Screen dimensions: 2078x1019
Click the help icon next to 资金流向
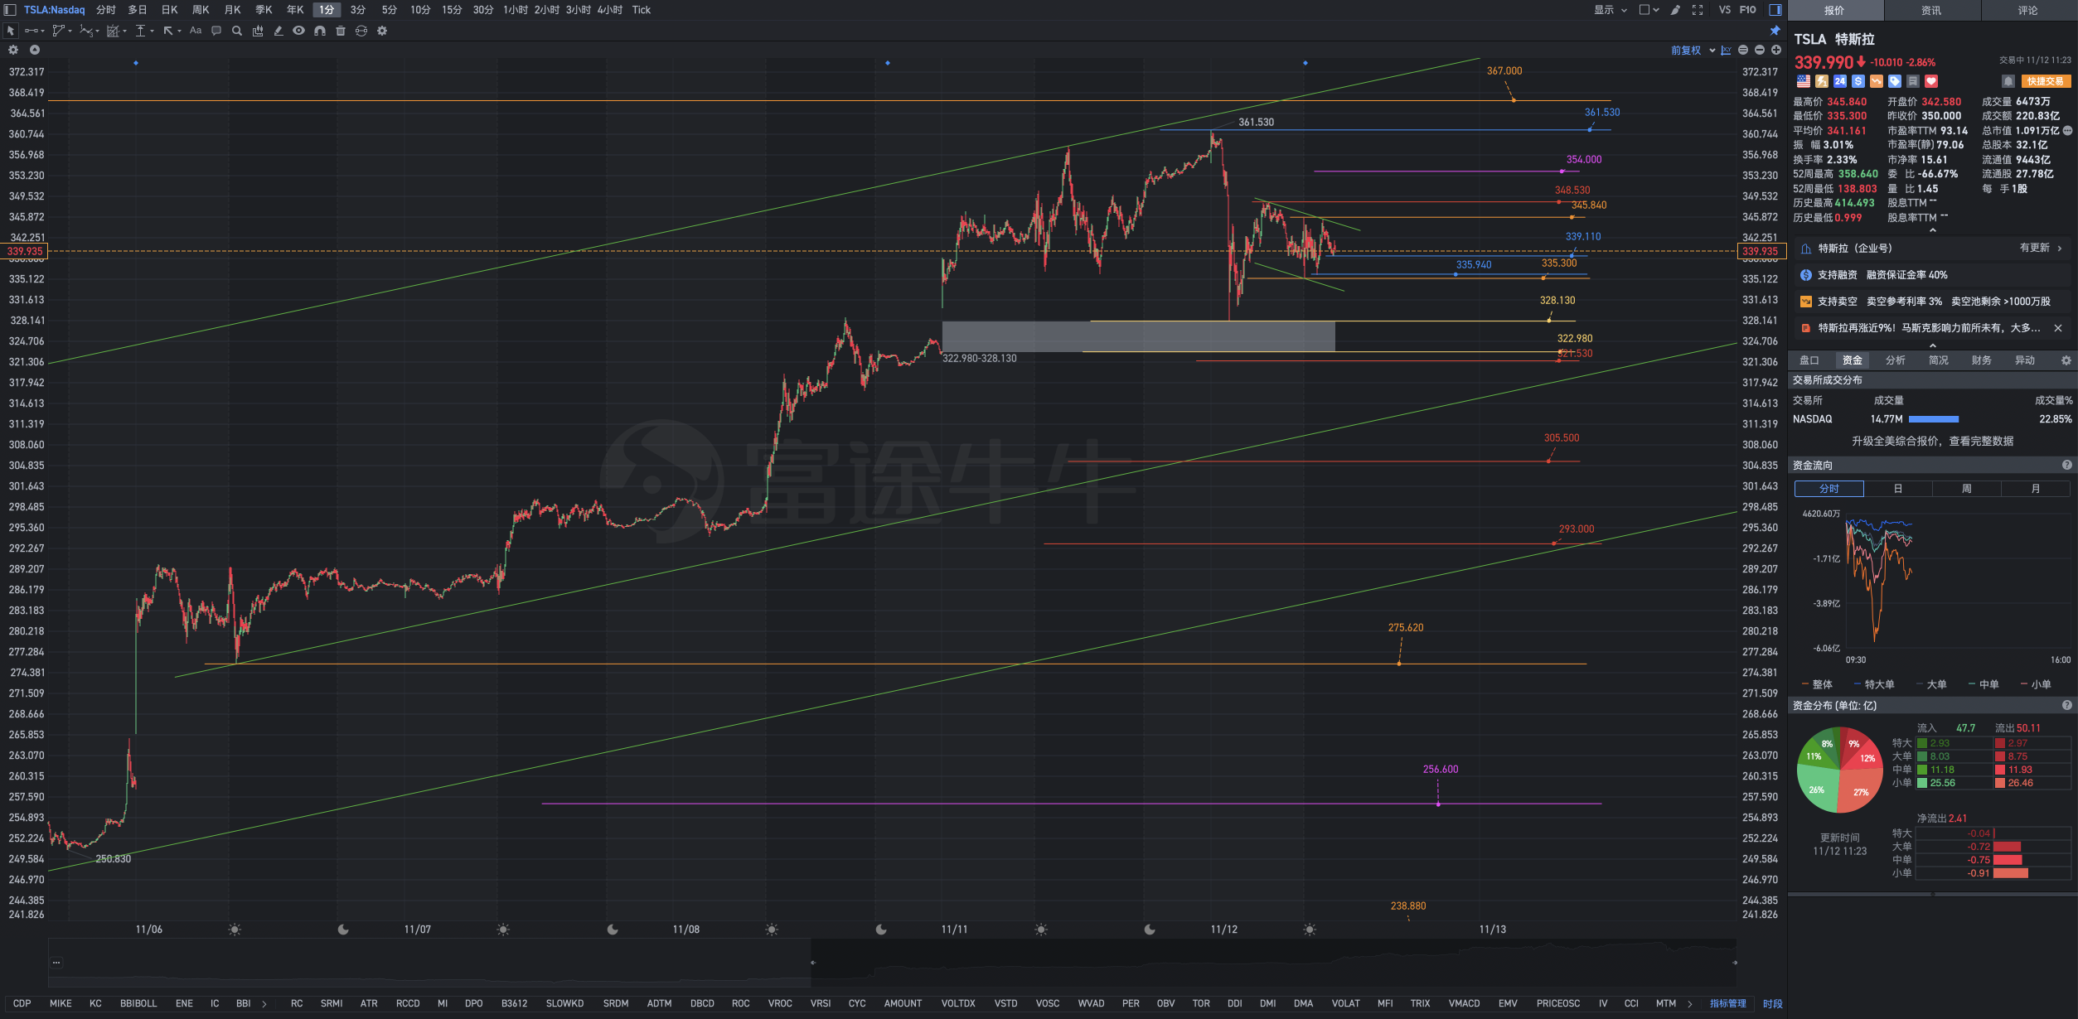tap(2067, 466)
